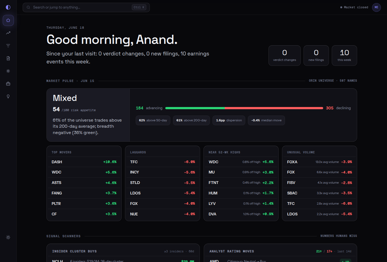Open the new filings stat card
The width and height of the screenshot is (387, 262).
point(316,56)
